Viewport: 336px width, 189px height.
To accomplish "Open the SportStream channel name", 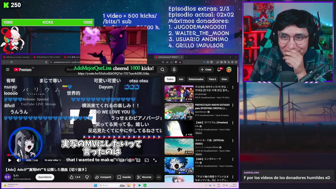I will click(201, 112).
